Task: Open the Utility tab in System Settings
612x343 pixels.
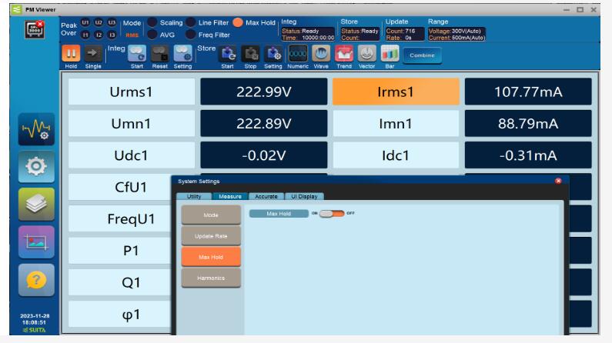Action: [193, 196]
